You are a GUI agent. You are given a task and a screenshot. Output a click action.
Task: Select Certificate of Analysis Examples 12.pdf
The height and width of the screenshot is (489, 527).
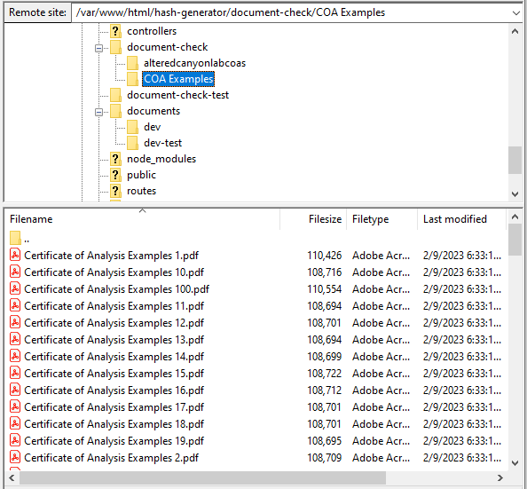pos(114,323)
